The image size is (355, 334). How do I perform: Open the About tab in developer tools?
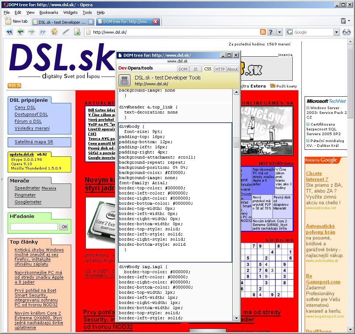click(x=233, y=69)
